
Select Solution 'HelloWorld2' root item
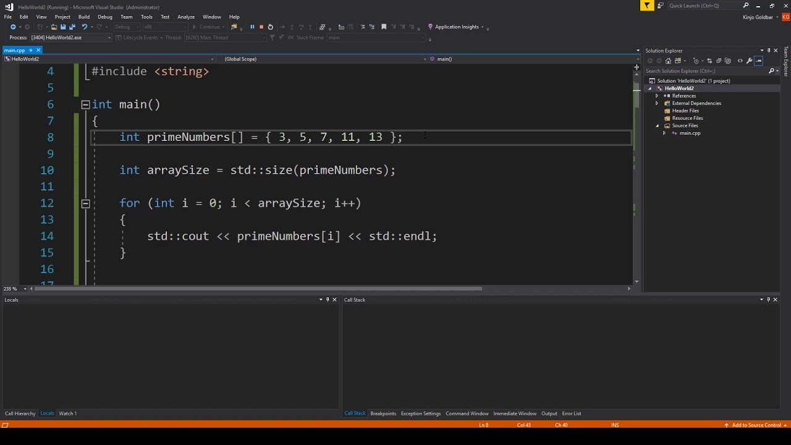click(x=693, y=81)
